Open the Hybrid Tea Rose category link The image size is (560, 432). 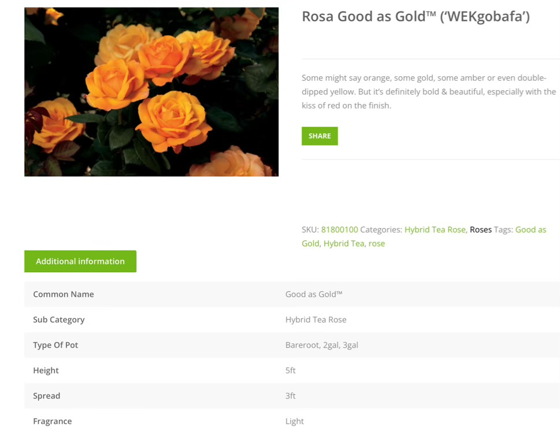coord(435,229)
